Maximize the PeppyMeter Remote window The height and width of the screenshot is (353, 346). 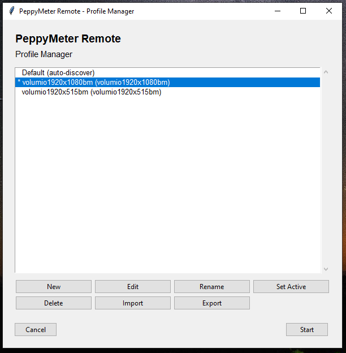(x=303, y=11)
